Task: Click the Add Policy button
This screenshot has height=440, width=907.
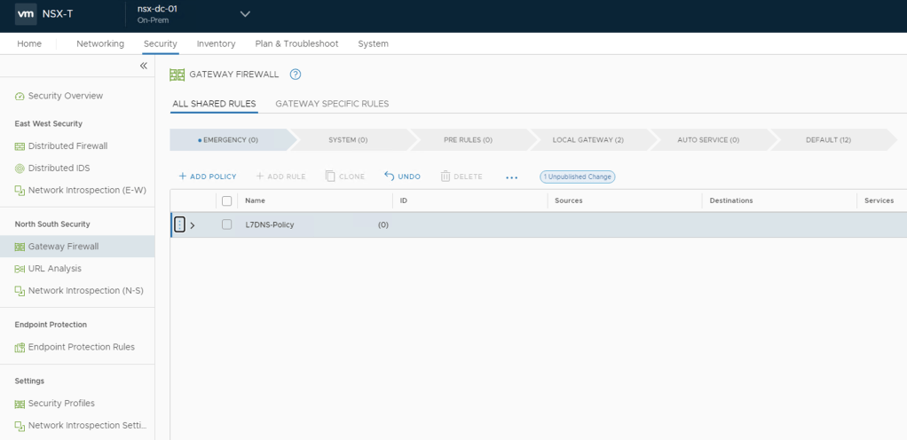Action: pyautogui.click(x=208, y=177)
